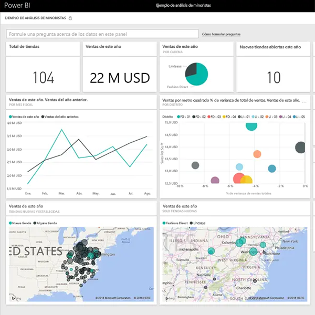Open the 'Cómo formular preguntas' link
Screen dimensions: 315x315
pyautogui.click(x=221, y=34)
